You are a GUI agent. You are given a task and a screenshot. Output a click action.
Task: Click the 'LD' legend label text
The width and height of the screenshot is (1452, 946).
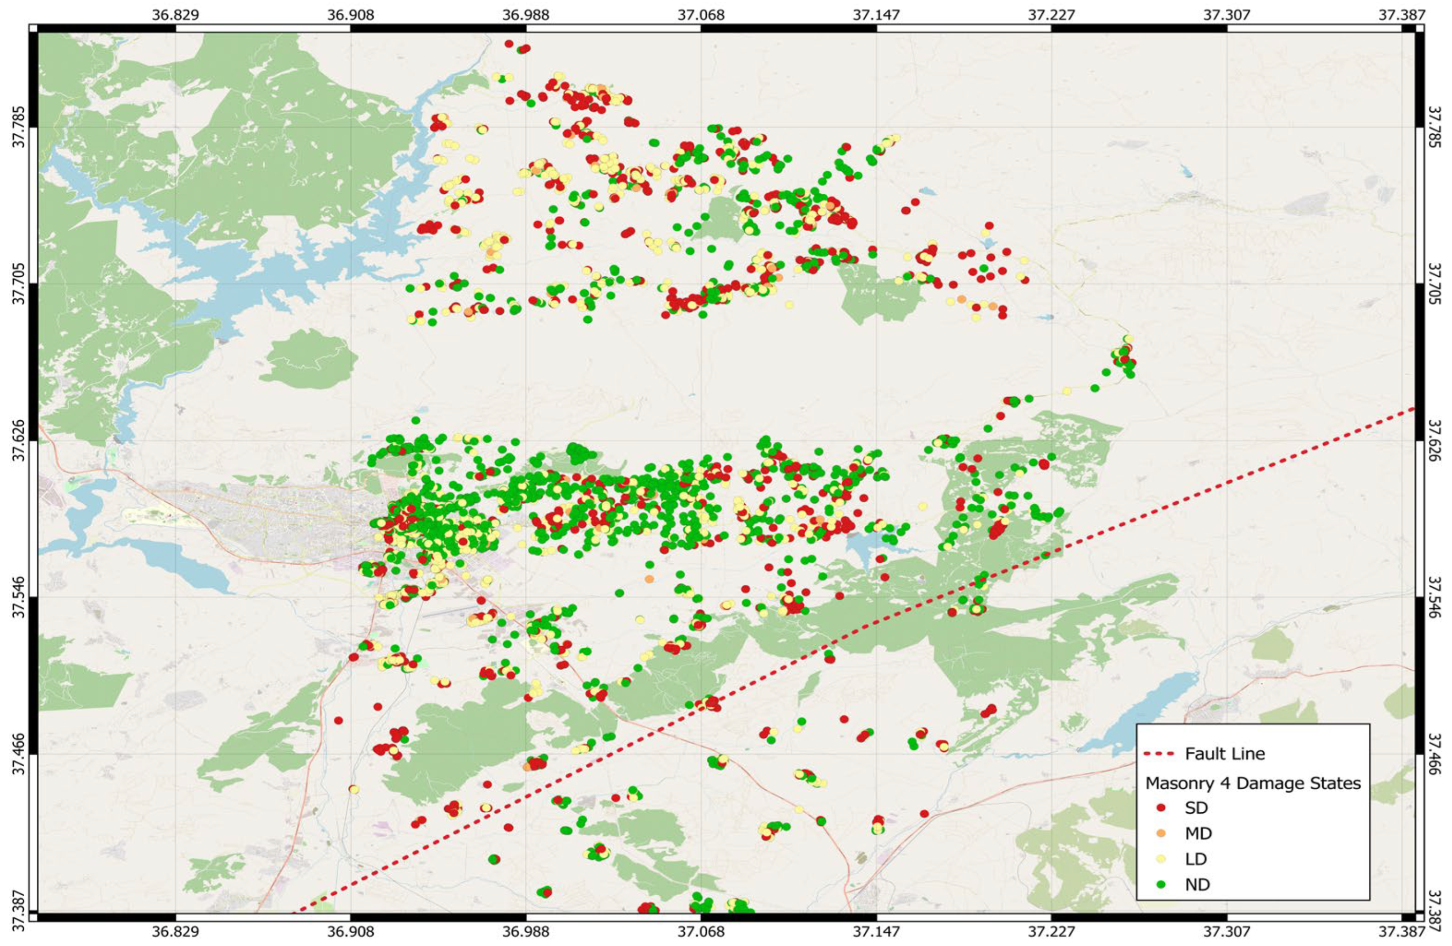coord(1197,859)
